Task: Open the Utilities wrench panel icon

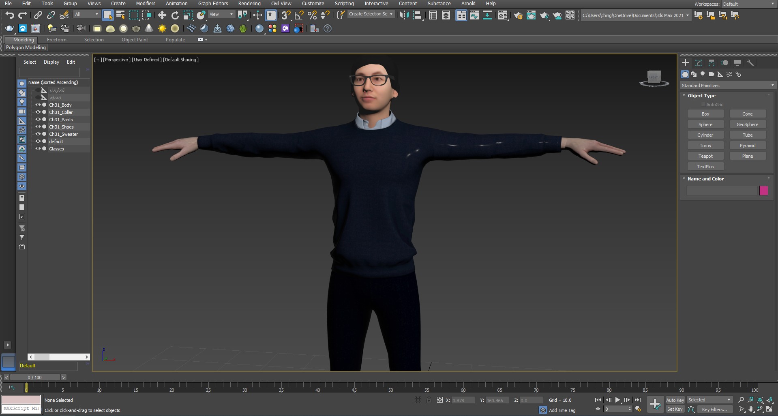Action: coord(750,63)
